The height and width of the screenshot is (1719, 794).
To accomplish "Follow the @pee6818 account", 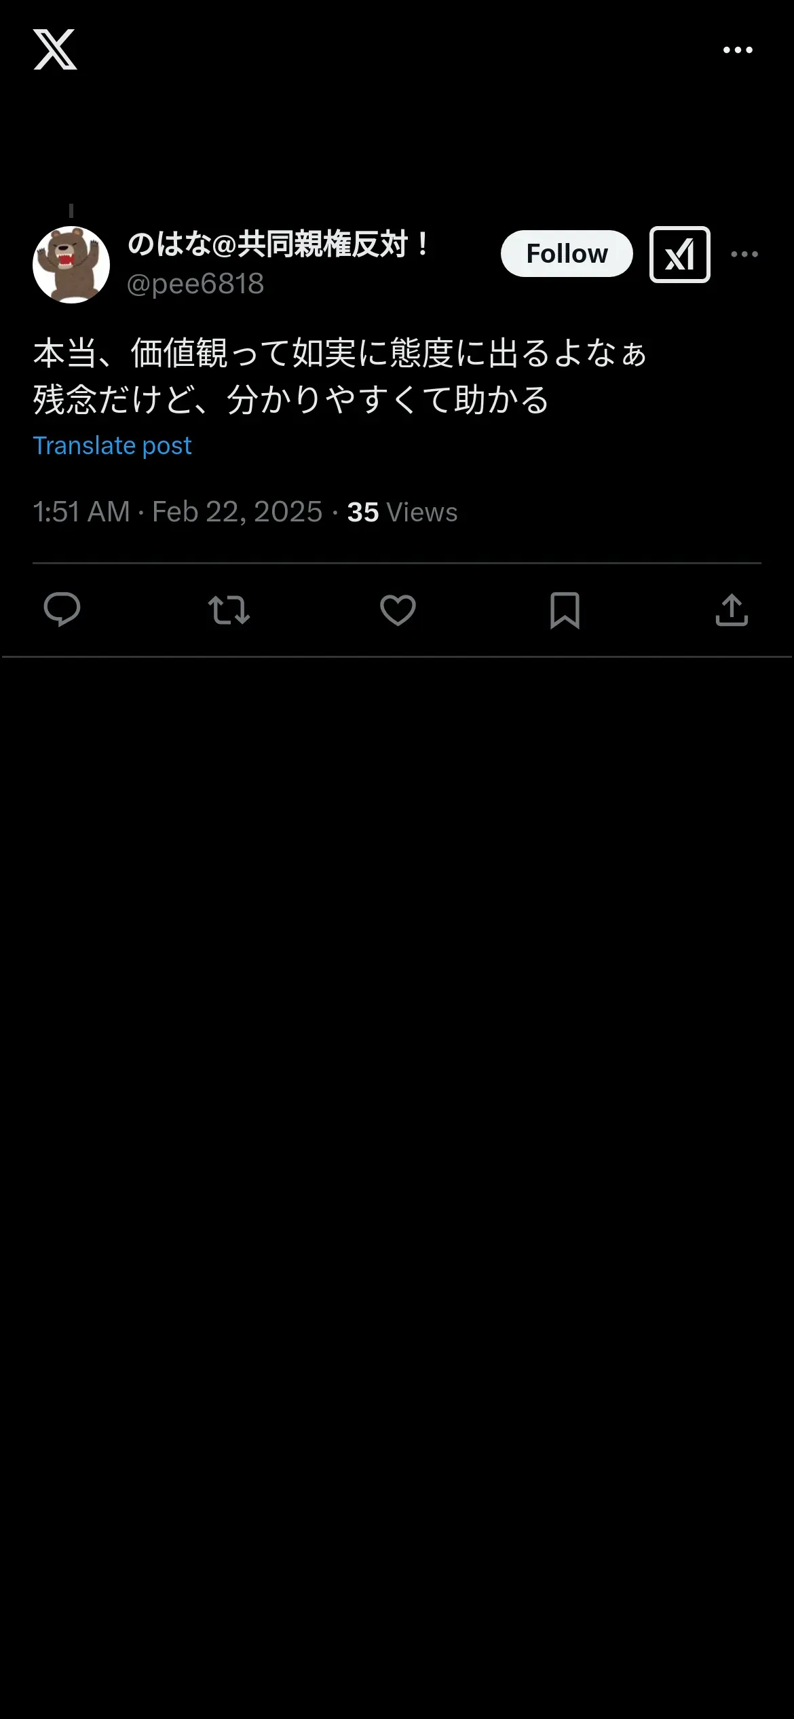I will pos(567,254).
